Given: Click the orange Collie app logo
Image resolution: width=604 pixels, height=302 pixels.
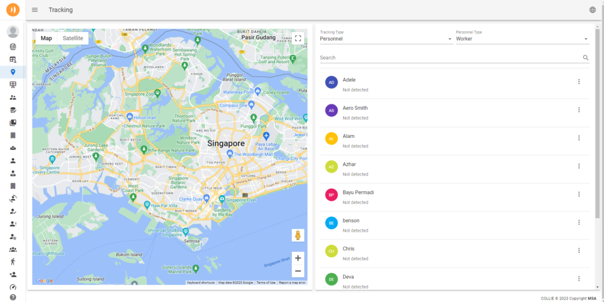Looking at the screenshot, I should coord(13,9).
